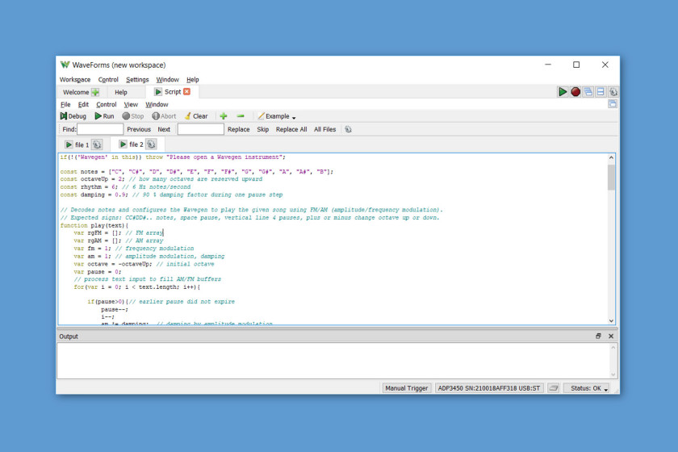This screenshot has height=452, width=678.
Task: Open the Workspace menu
Action: [x=75, y=80]
